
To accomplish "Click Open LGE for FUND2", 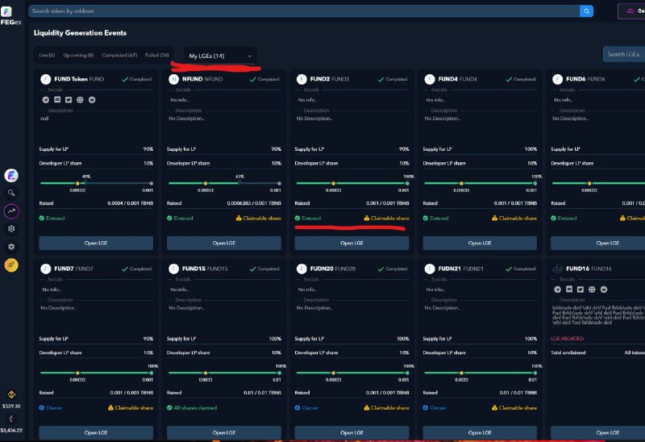I will coord(352,244).
